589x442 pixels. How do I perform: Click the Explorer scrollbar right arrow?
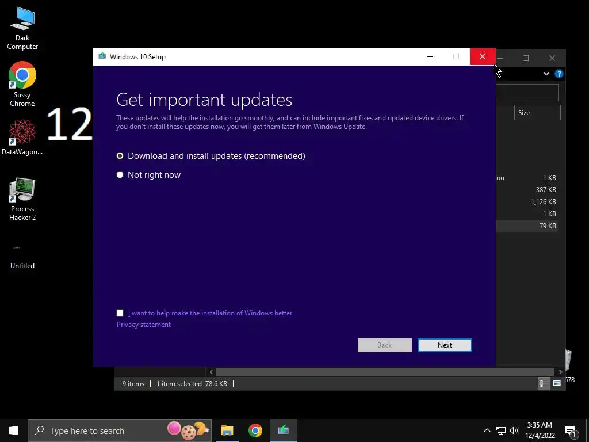(x=560, y=372)
